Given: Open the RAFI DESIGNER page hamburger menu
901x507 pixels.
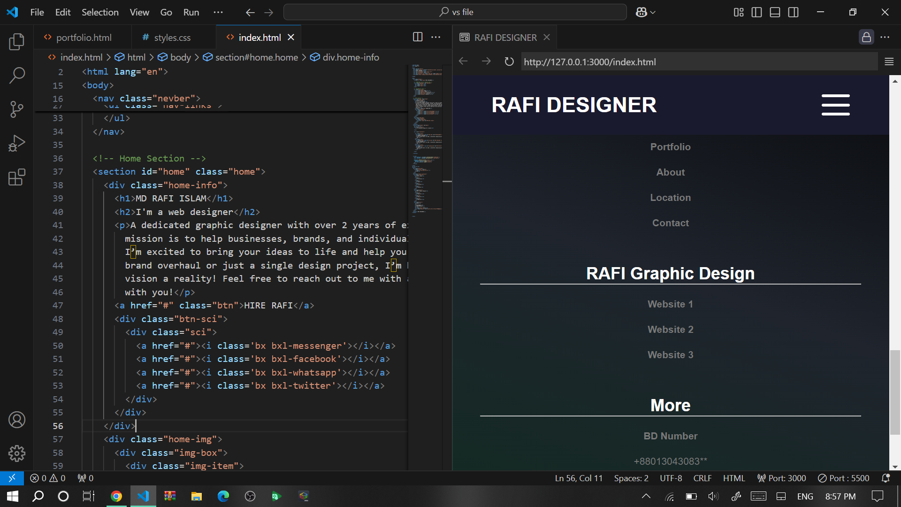Looking at the screenshot, I should tap(835, 105).
